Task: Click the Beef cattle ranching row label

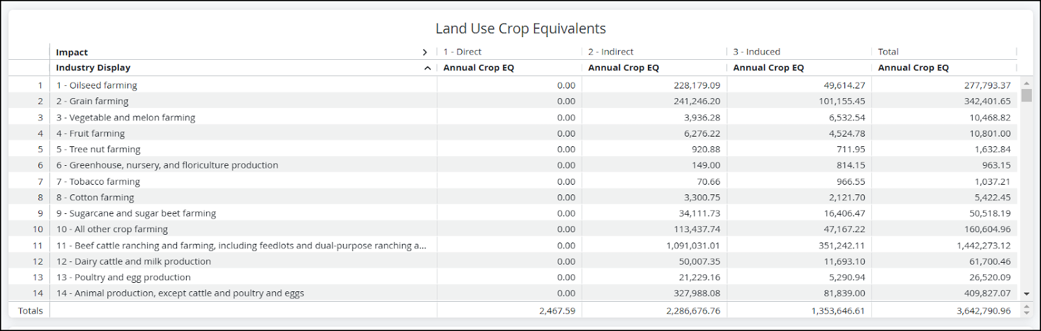Action: (241, 245)
